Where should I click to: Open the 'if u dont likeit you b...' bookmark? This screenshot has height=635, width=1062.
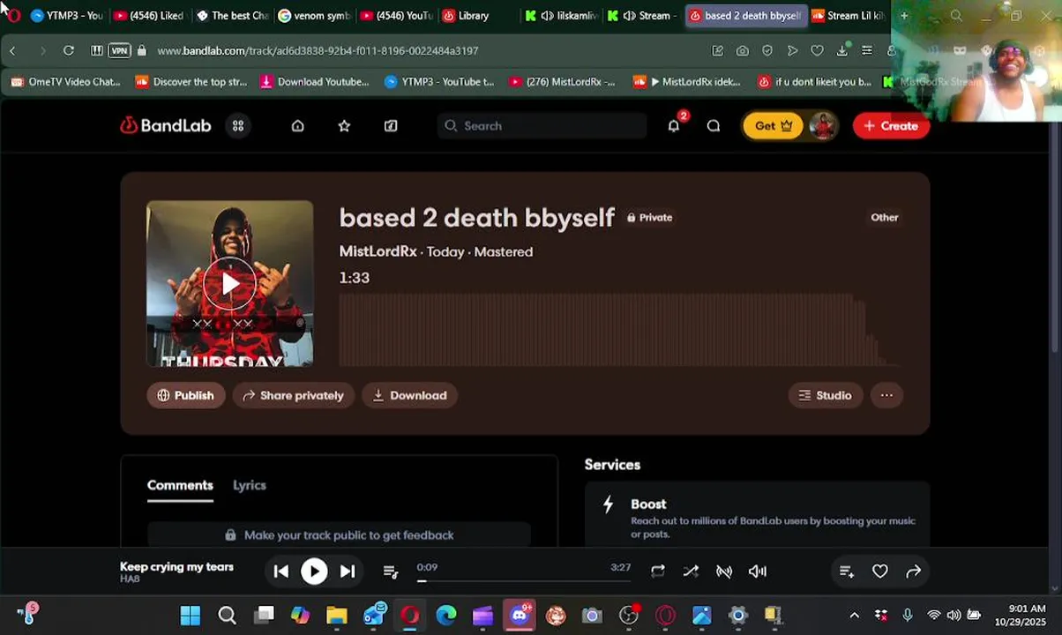[815, 82]
